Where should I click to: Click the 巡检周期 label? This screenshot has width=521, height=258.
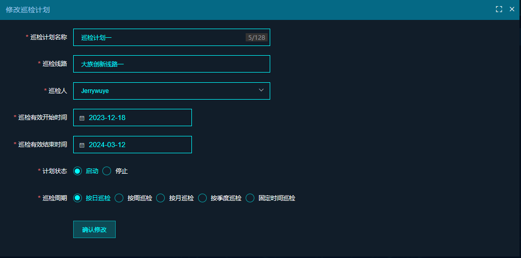tap(55, 198)
